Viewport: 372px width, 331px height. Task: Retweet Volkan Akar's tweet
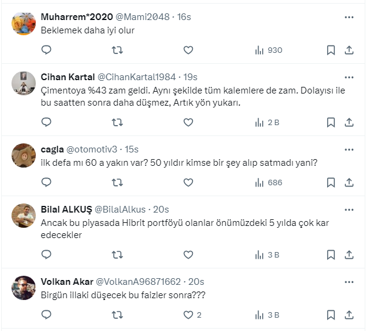click(x=118, y=315)
